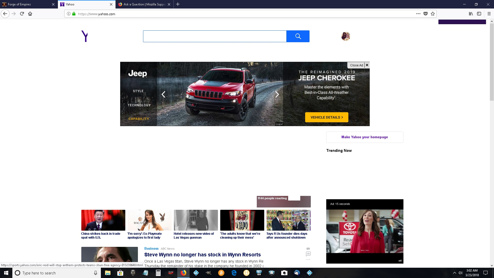Open Calculator from taskbar
Image resolution: width=494 pixels, height=278 pixels.
click(x=158, y=273)
